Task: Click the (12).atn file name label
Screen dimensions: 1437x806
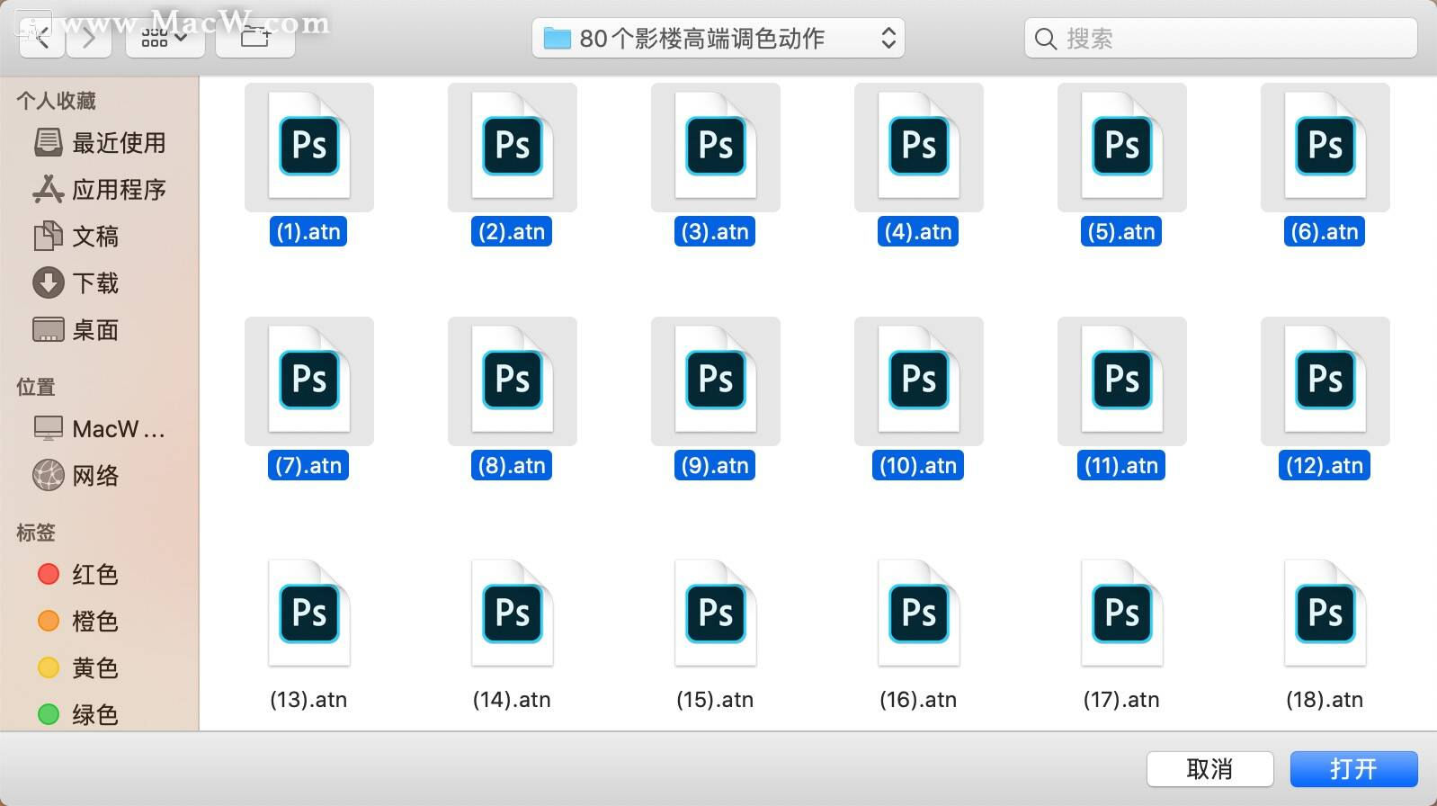Action: [1325, 466]
